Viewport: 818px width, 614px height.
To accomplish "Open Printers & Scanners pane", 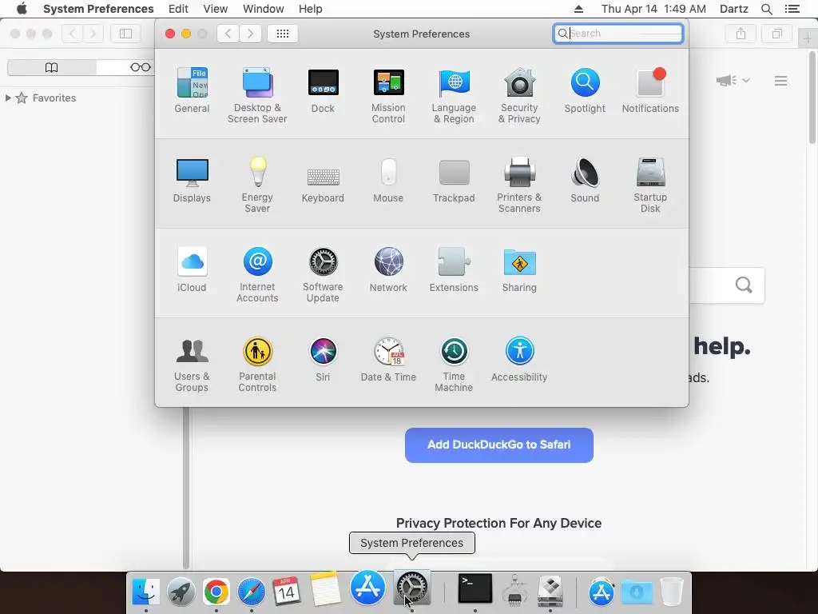I will pyautogui.click(x=519, y=185).
